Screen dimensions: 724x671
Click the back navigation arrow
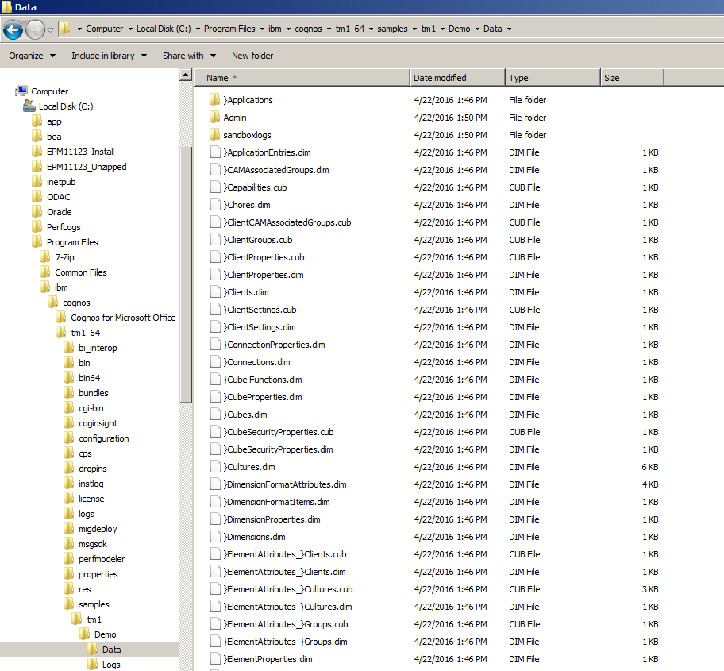(13, 29)
